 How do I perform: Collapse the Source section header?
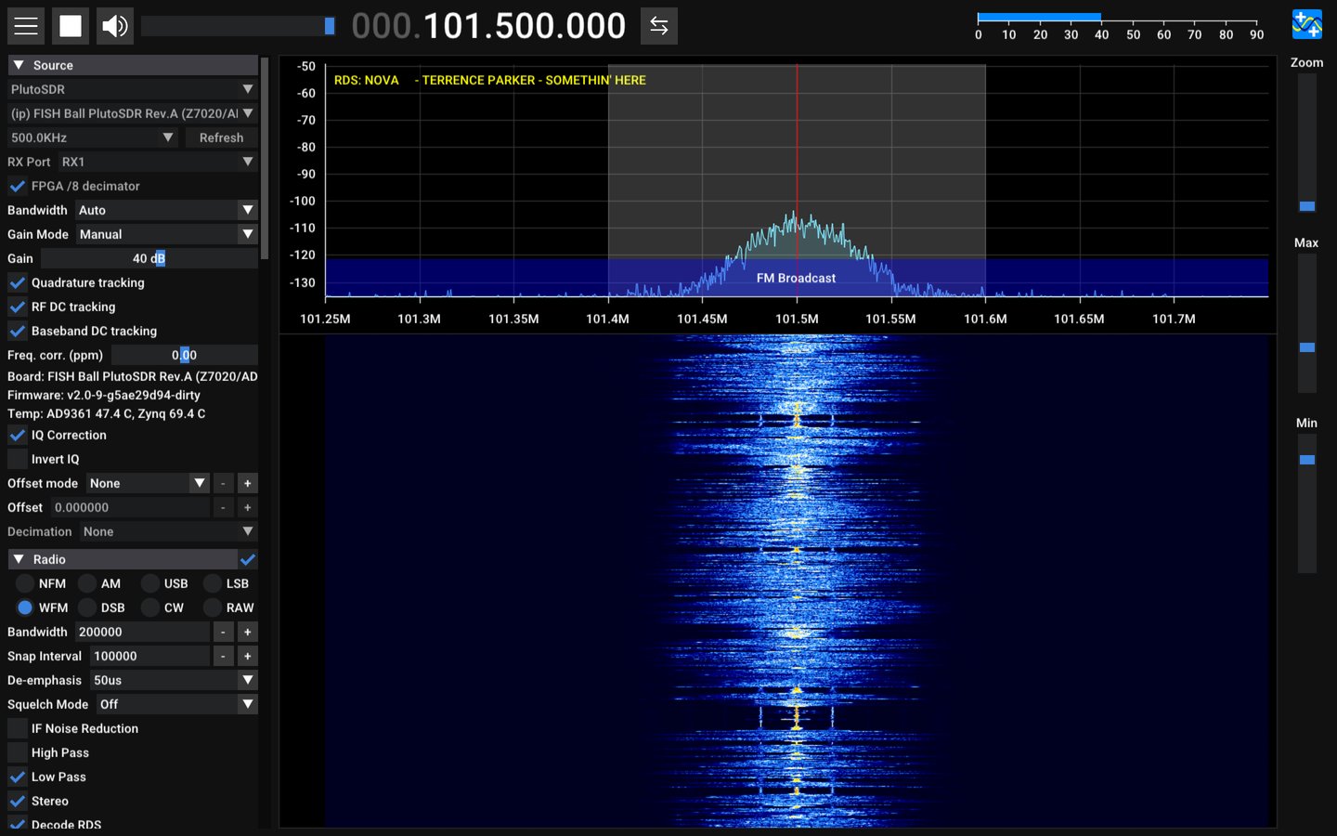click(133, 65)
